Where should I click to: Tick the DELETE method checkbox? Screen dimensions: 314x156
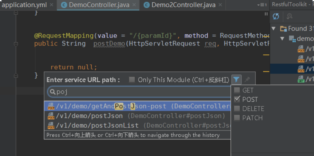(237, 109)
